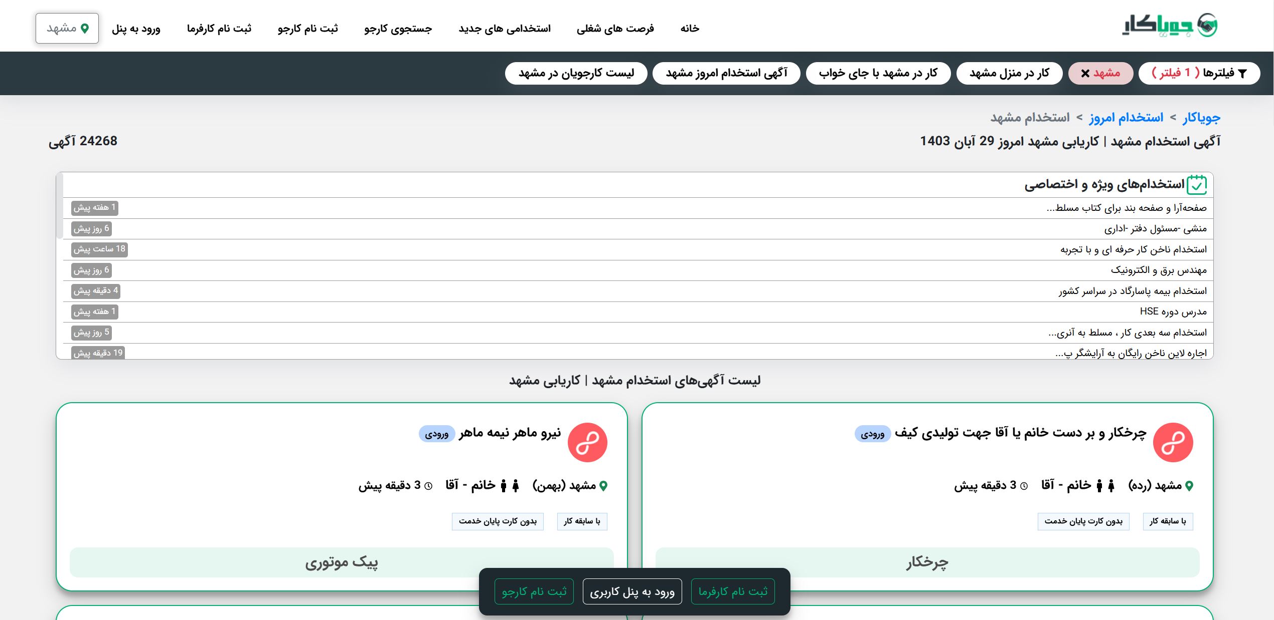This screenshot has width=1274, height=620.
Task: Click the پیک موتوری category bar
Action: (x=342, y=562)
